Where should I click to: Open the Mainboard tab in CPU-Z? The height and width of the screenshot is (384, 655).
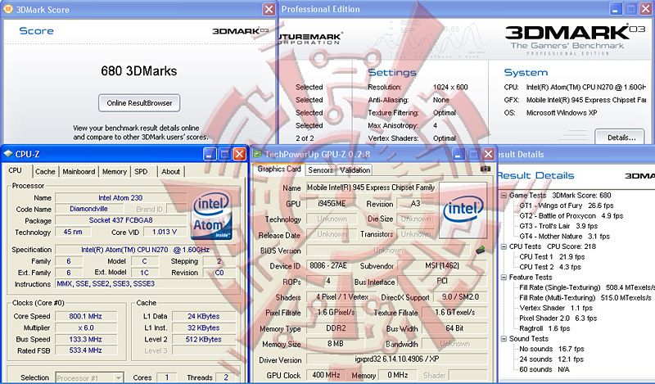click(x=79, y=171)
